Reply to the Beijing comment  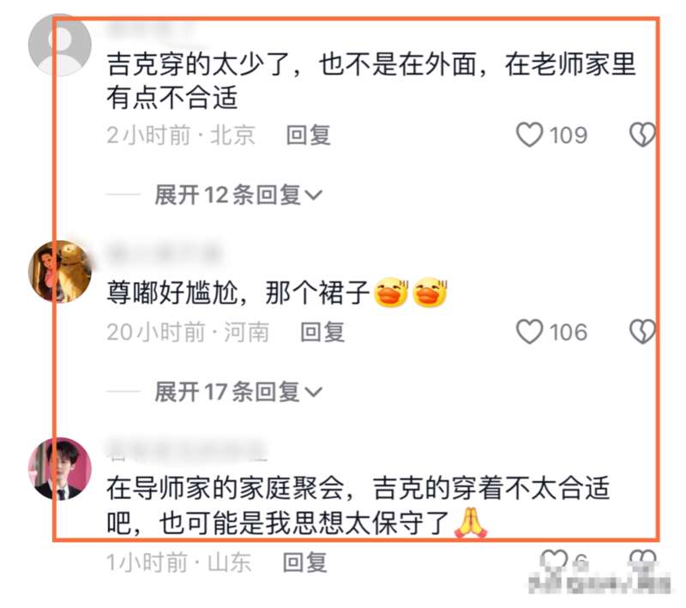pos(309,135)
